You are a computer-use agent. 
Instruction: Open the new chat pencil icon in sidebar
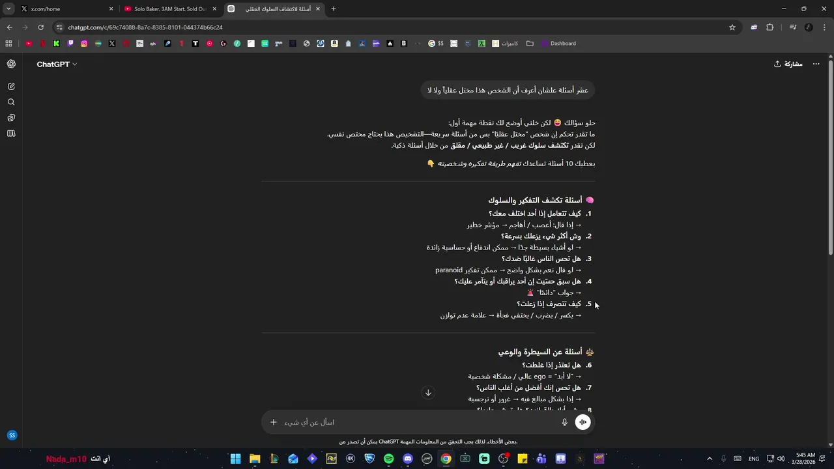tap(11, 86)
